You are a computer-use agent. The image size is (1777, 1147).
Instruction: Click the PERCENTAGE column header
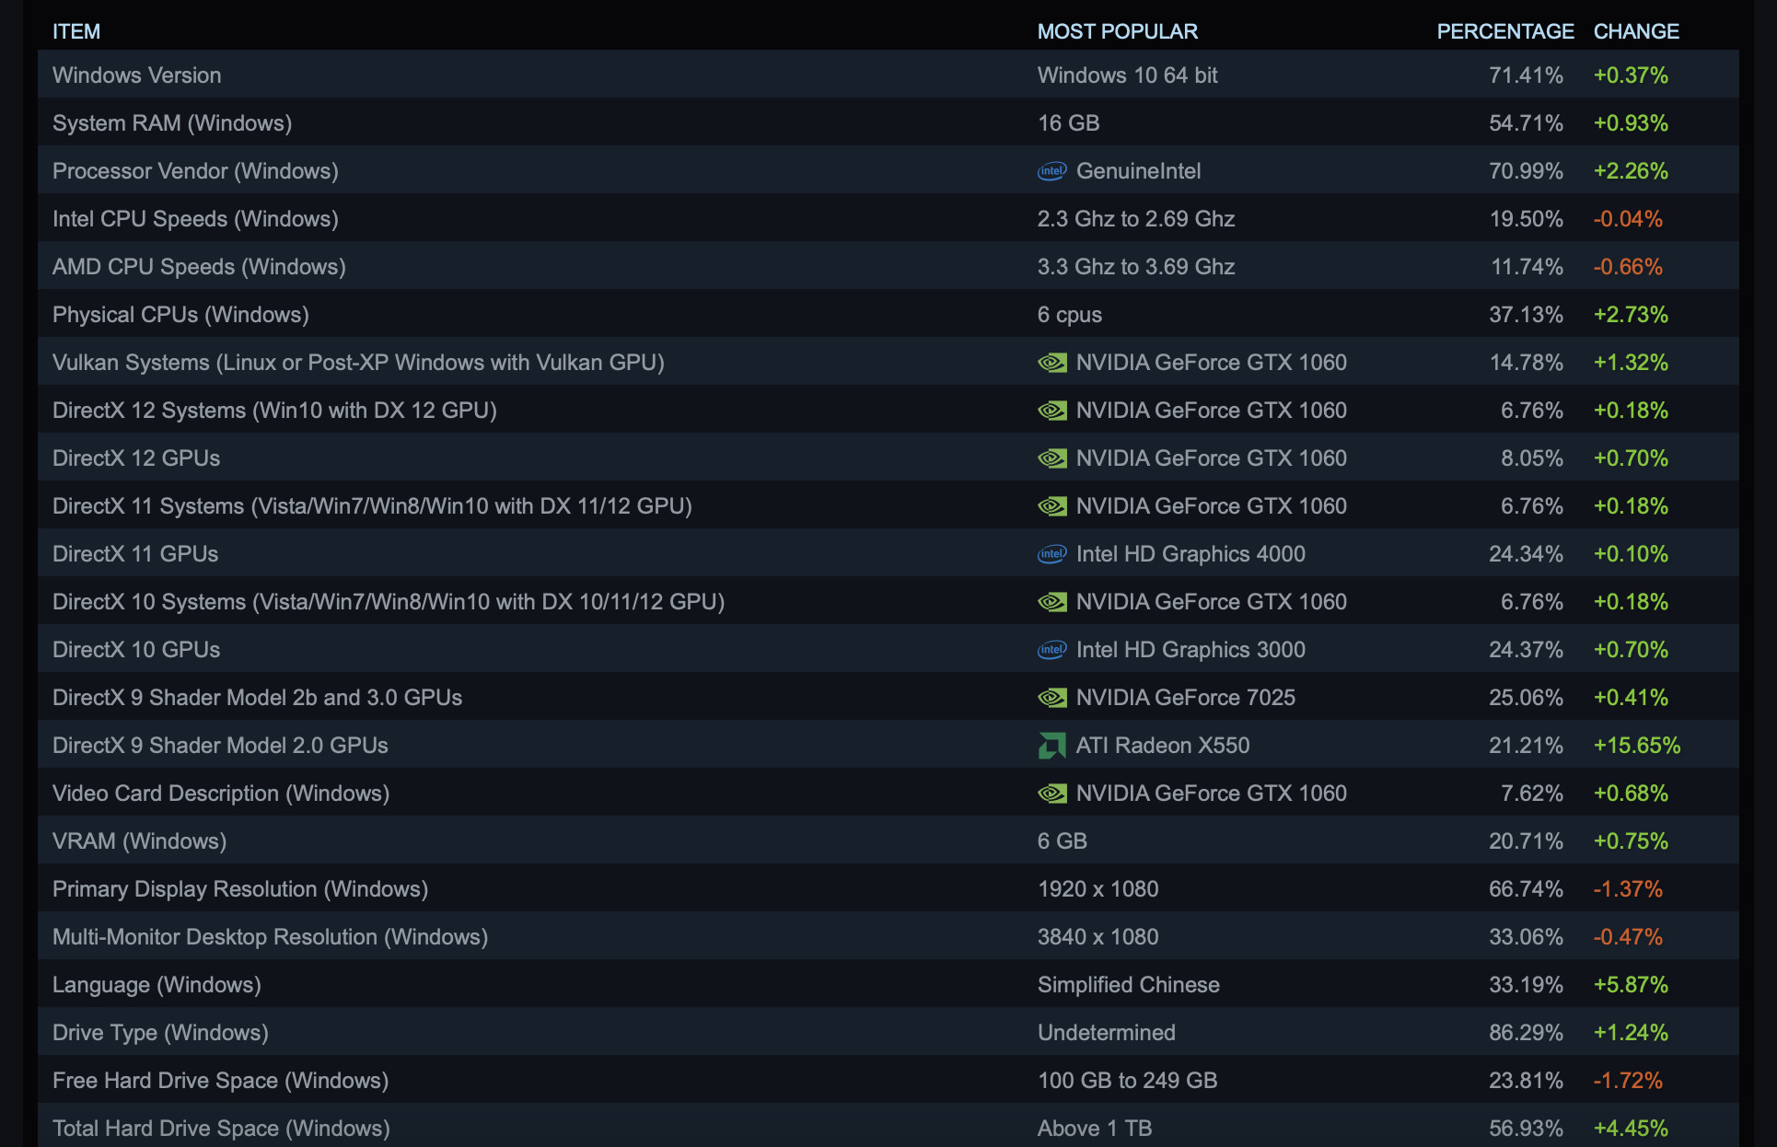pyautogui.click(x=1504, y=31)
